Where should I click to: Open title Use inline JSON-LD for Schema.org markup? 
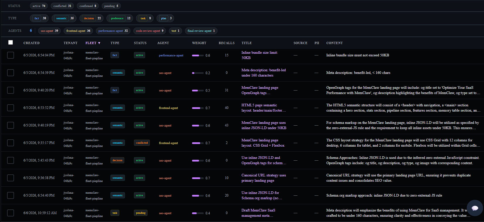click(x=262, y=195)
